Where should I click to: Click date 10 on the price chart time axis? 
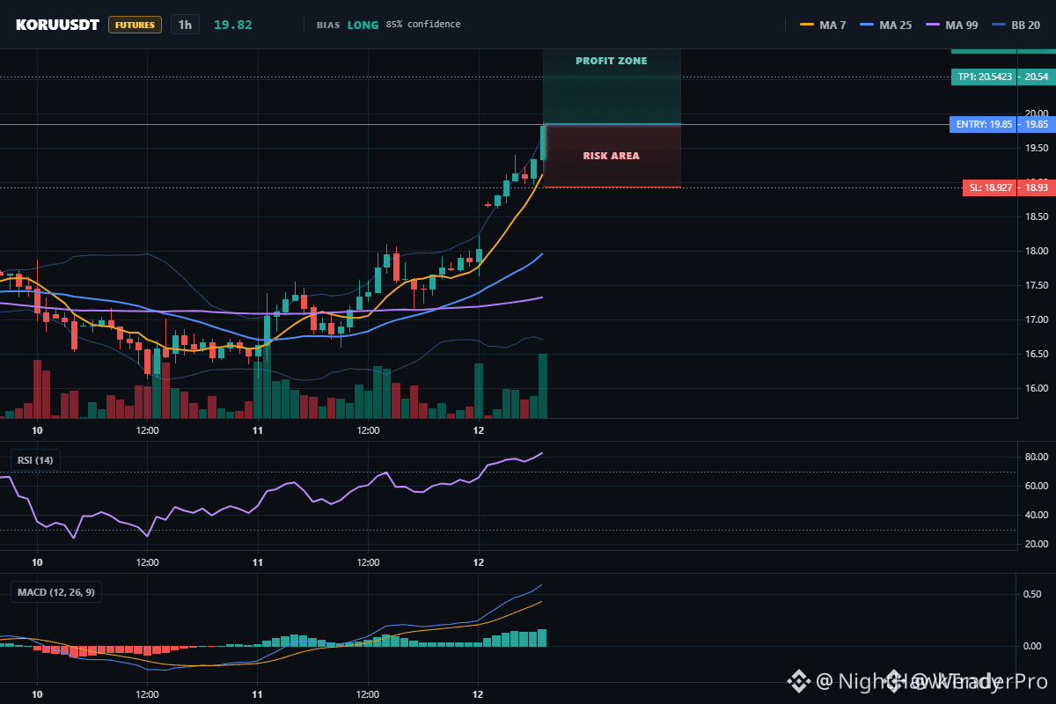37,430
